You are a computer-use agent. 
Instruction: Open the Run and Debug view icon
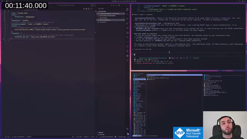(127, 23)
